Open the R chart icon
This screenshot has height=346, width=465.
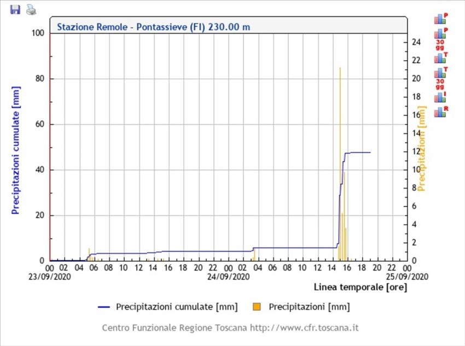click(x=441, y=112)
